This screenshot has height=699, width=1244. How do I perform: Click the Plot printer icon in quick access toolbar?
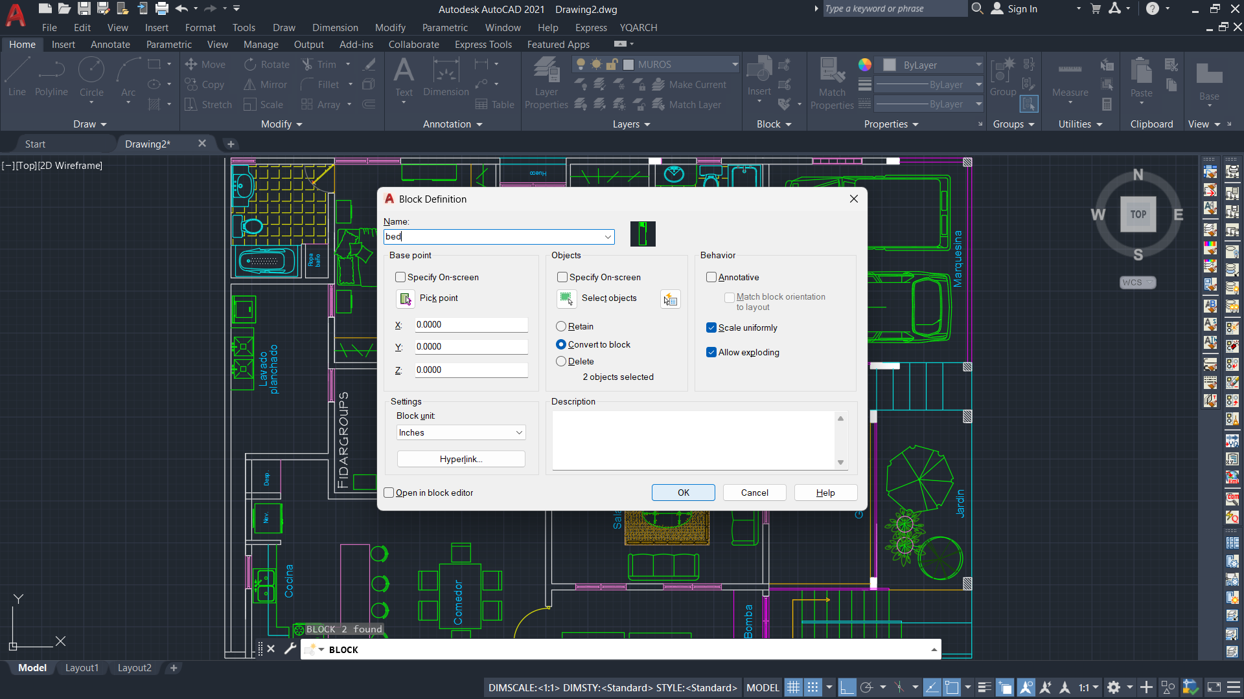coord(162,8)
